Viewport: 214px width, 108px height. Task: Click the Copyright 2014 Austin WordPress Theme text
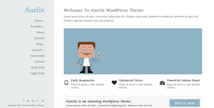tap(26, 105)
